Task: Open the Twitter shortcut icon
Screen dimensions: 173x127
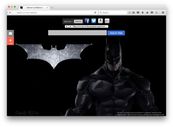Action: point(94,21)
